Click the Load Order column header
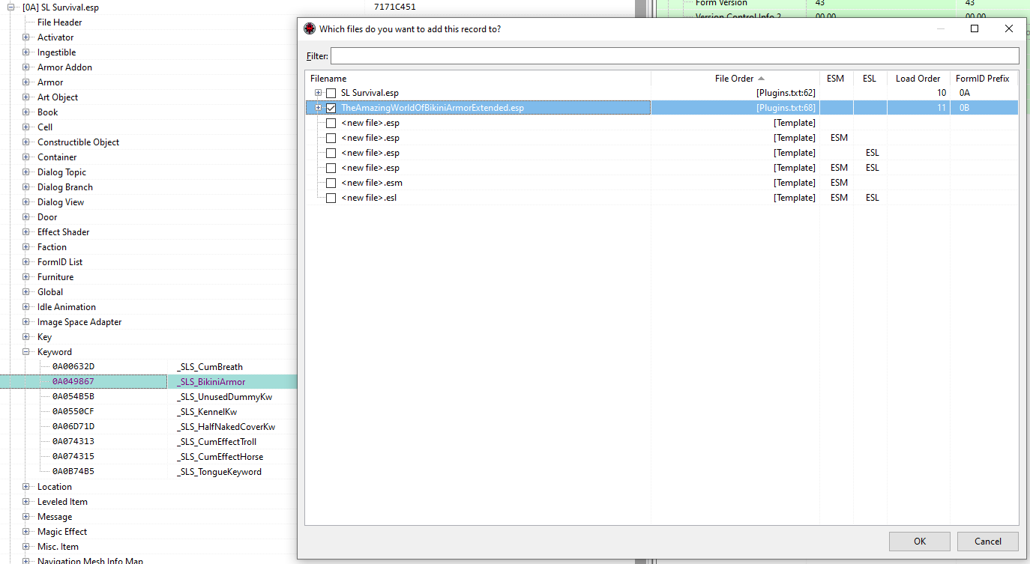This screenshot has height=564, width=1030. pos(918,79)
